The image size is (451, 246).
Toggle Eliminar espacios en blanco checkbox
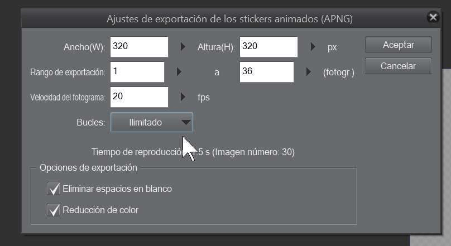(x=54, y=189)
